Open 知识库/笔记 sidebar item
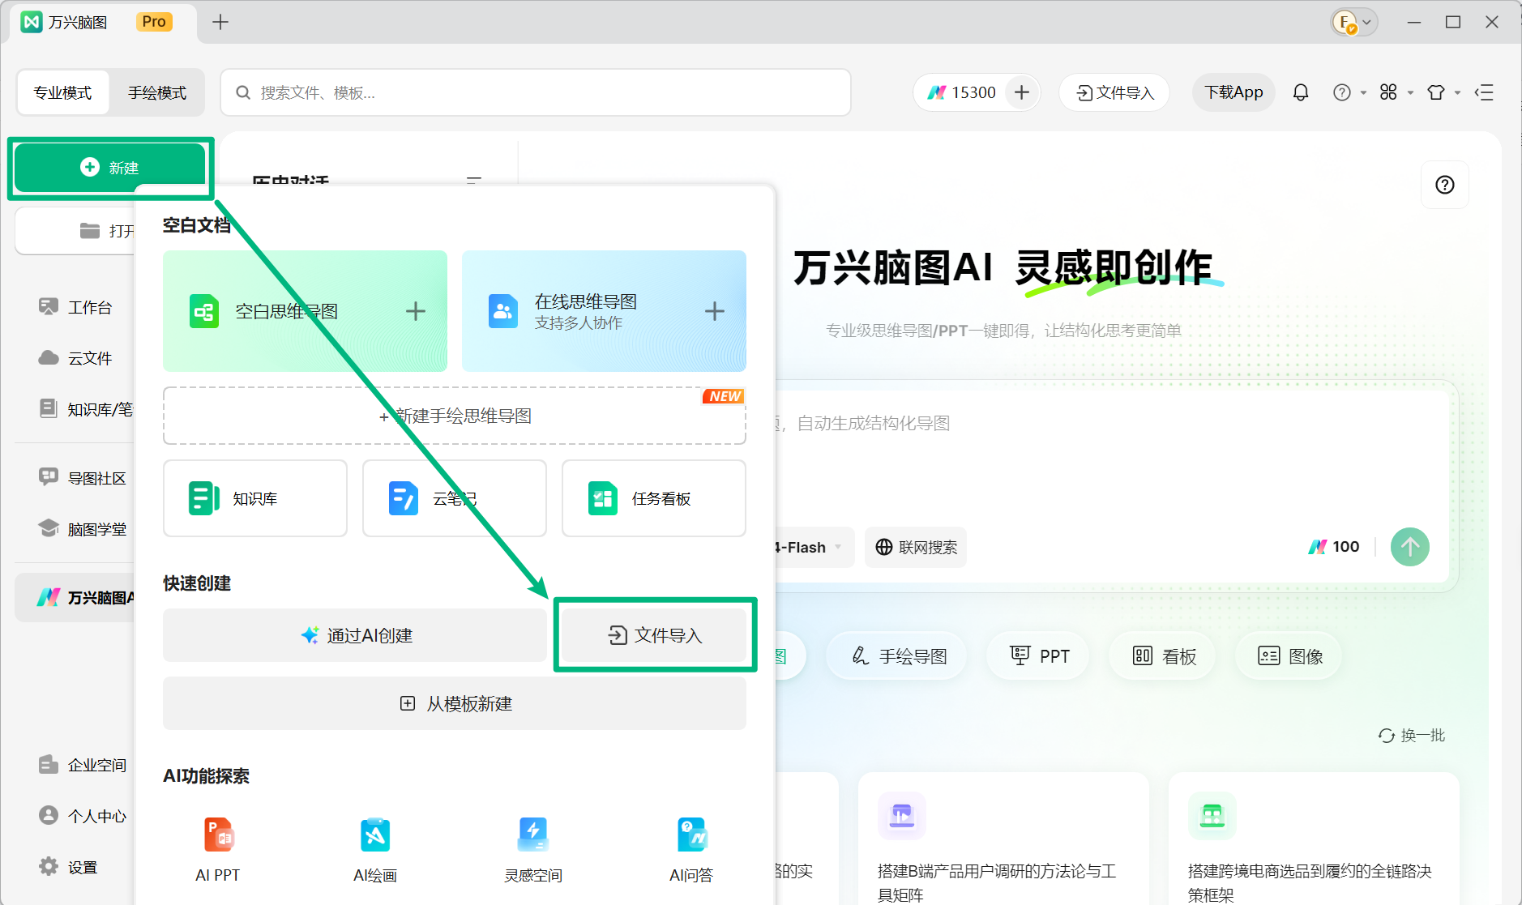 point(85,409)
